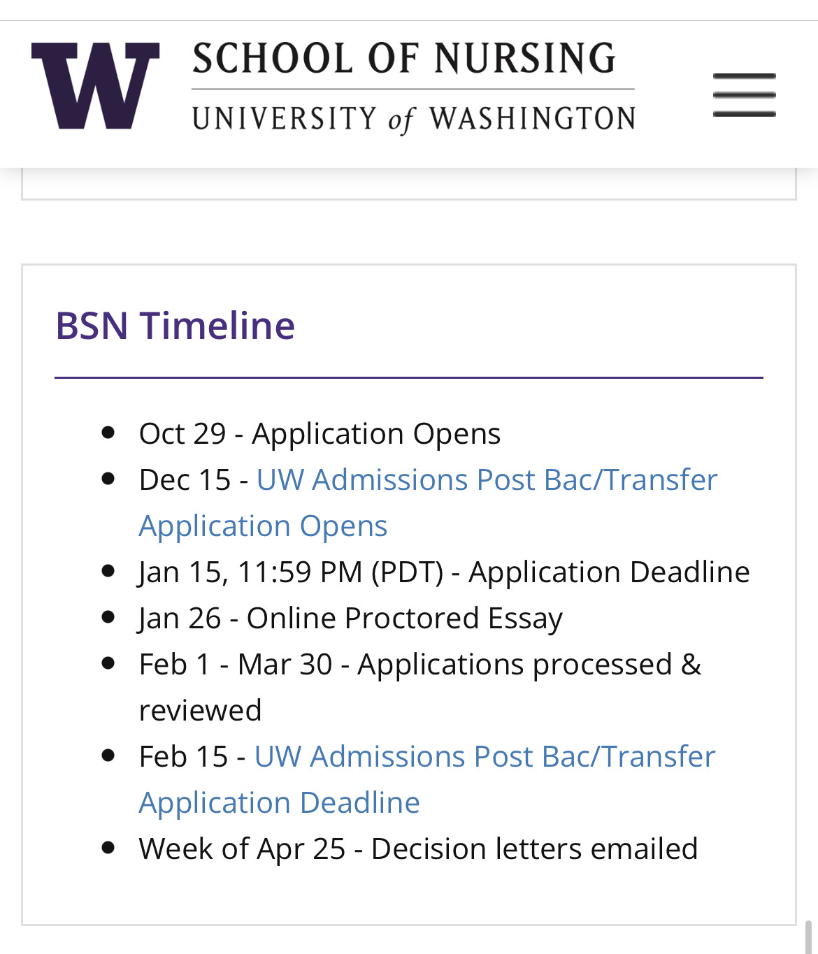Click the Oct 29 Application Opens item
The width and height of the screenshot is (818, 954).
click(320, 434)
